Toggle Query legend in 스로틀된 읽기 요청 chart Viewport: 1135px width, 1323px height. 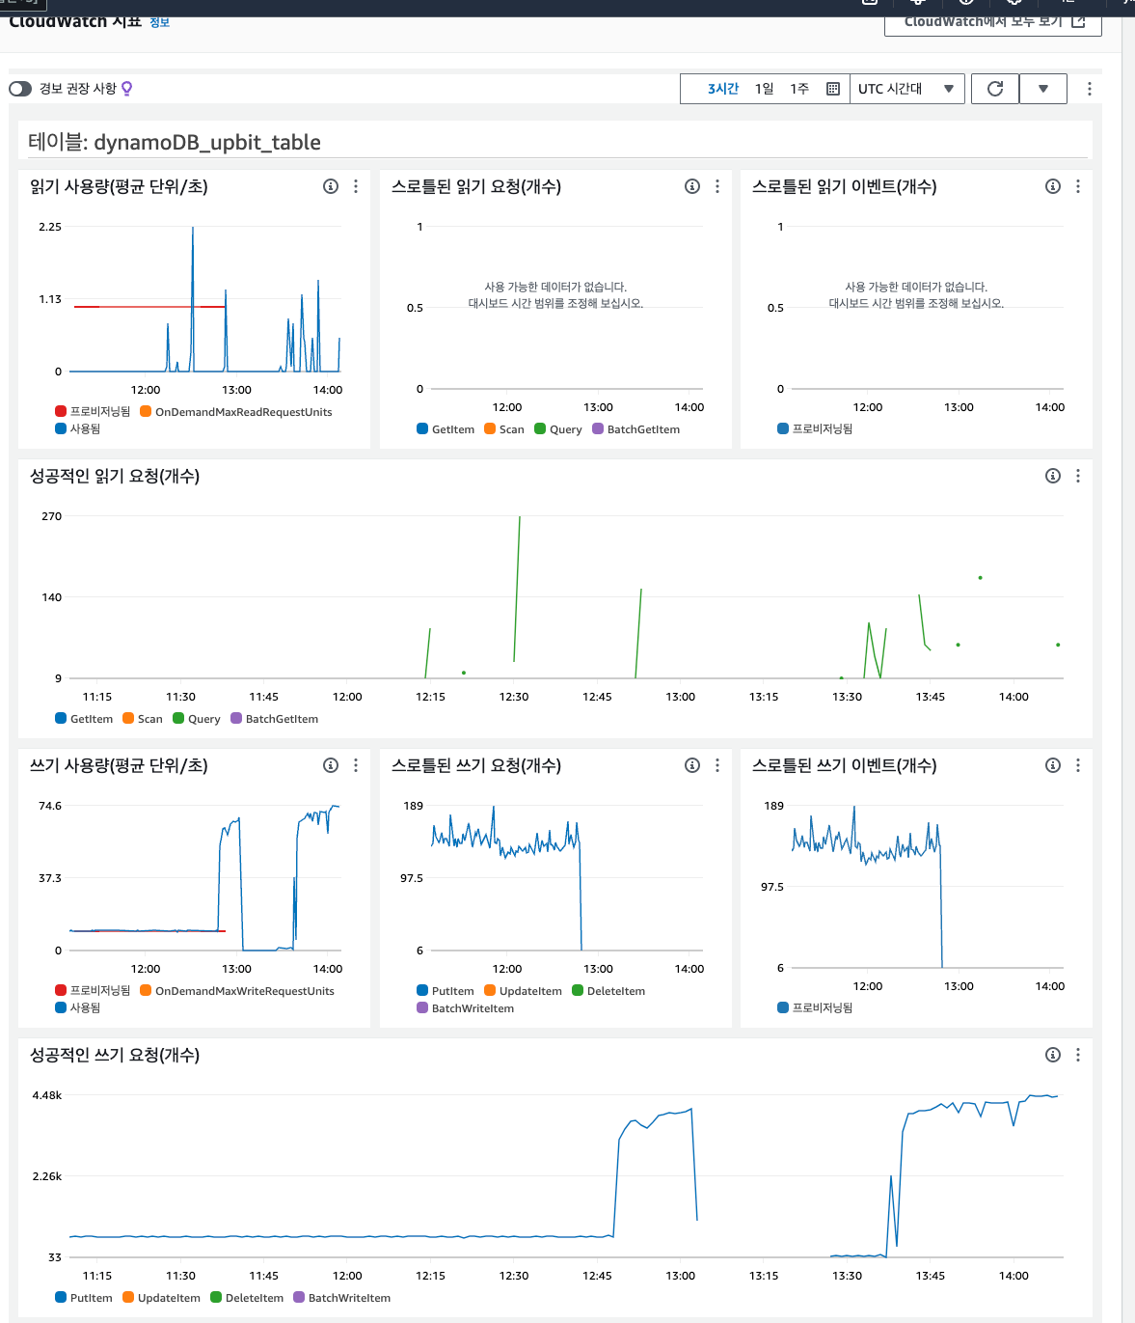pos(558,429)
